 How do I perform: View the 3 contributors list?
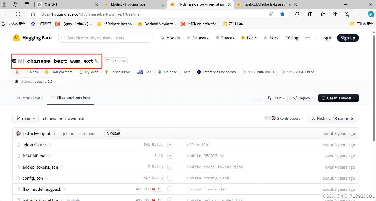pyautogui.click(x=282, y=118)
